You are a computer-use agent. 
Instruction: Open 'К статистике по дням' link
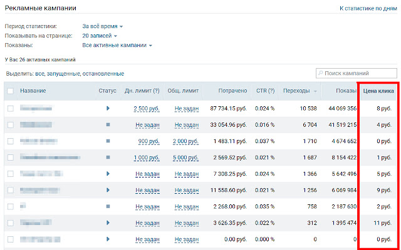[368, 8]
